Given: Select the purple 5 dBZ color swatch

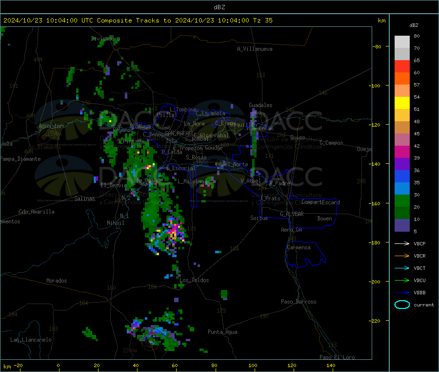Looking at the screenshot, I should (402, 225).
